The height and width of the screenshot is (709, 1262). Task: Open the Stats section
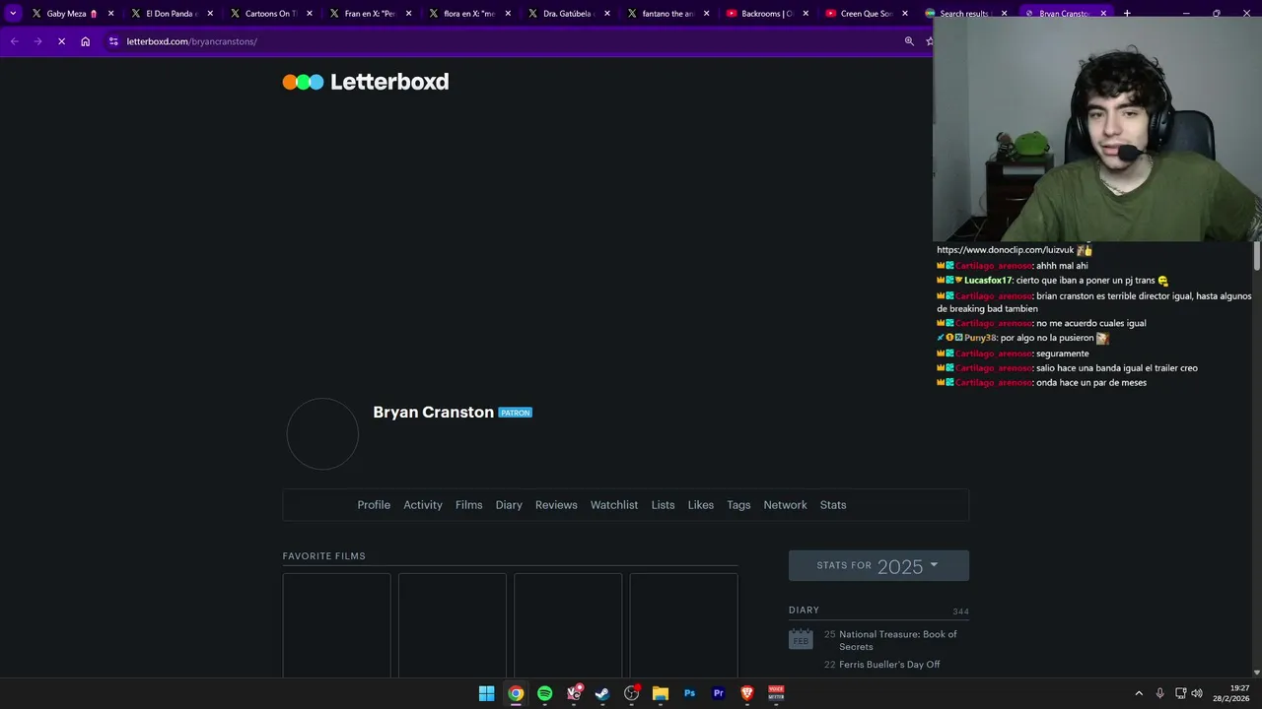[833, 505]
